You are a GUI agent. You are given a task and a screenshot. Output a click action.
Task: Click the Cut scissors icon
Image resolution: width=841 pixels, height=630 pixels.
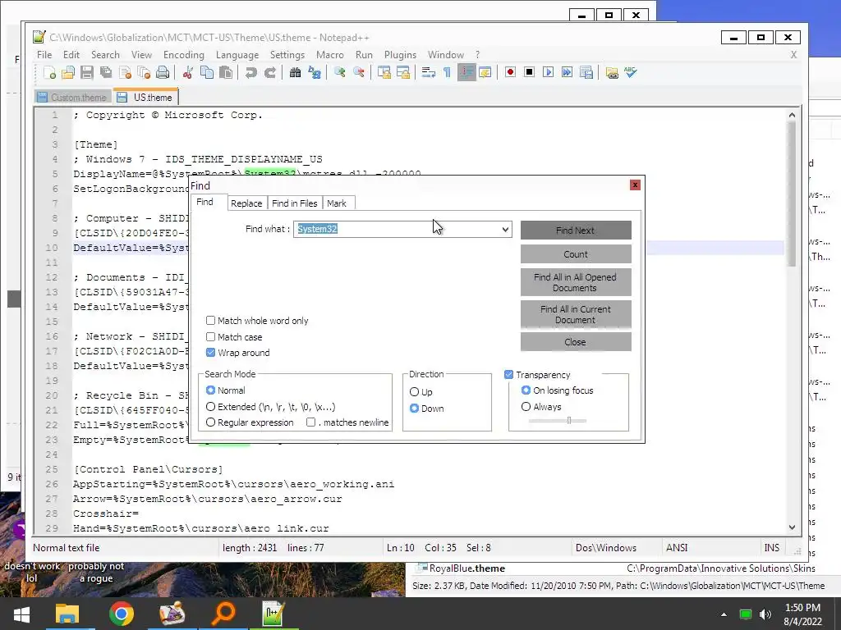[x=187, y=72]
